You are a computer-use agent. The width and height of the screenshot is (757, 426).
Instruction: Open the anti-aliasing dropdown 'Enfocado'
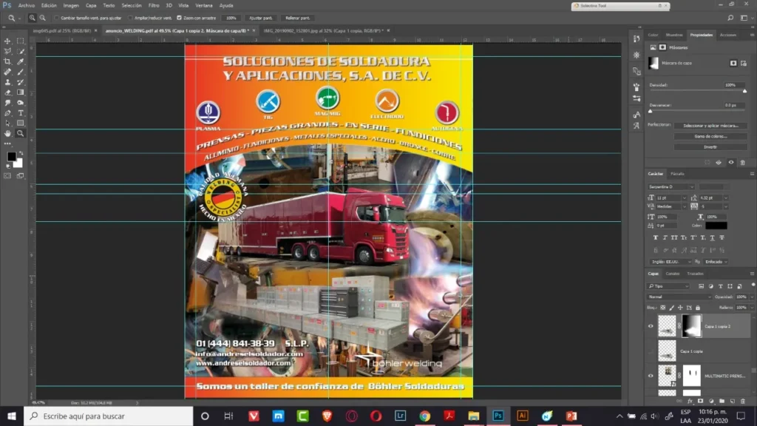click(716, 262)
